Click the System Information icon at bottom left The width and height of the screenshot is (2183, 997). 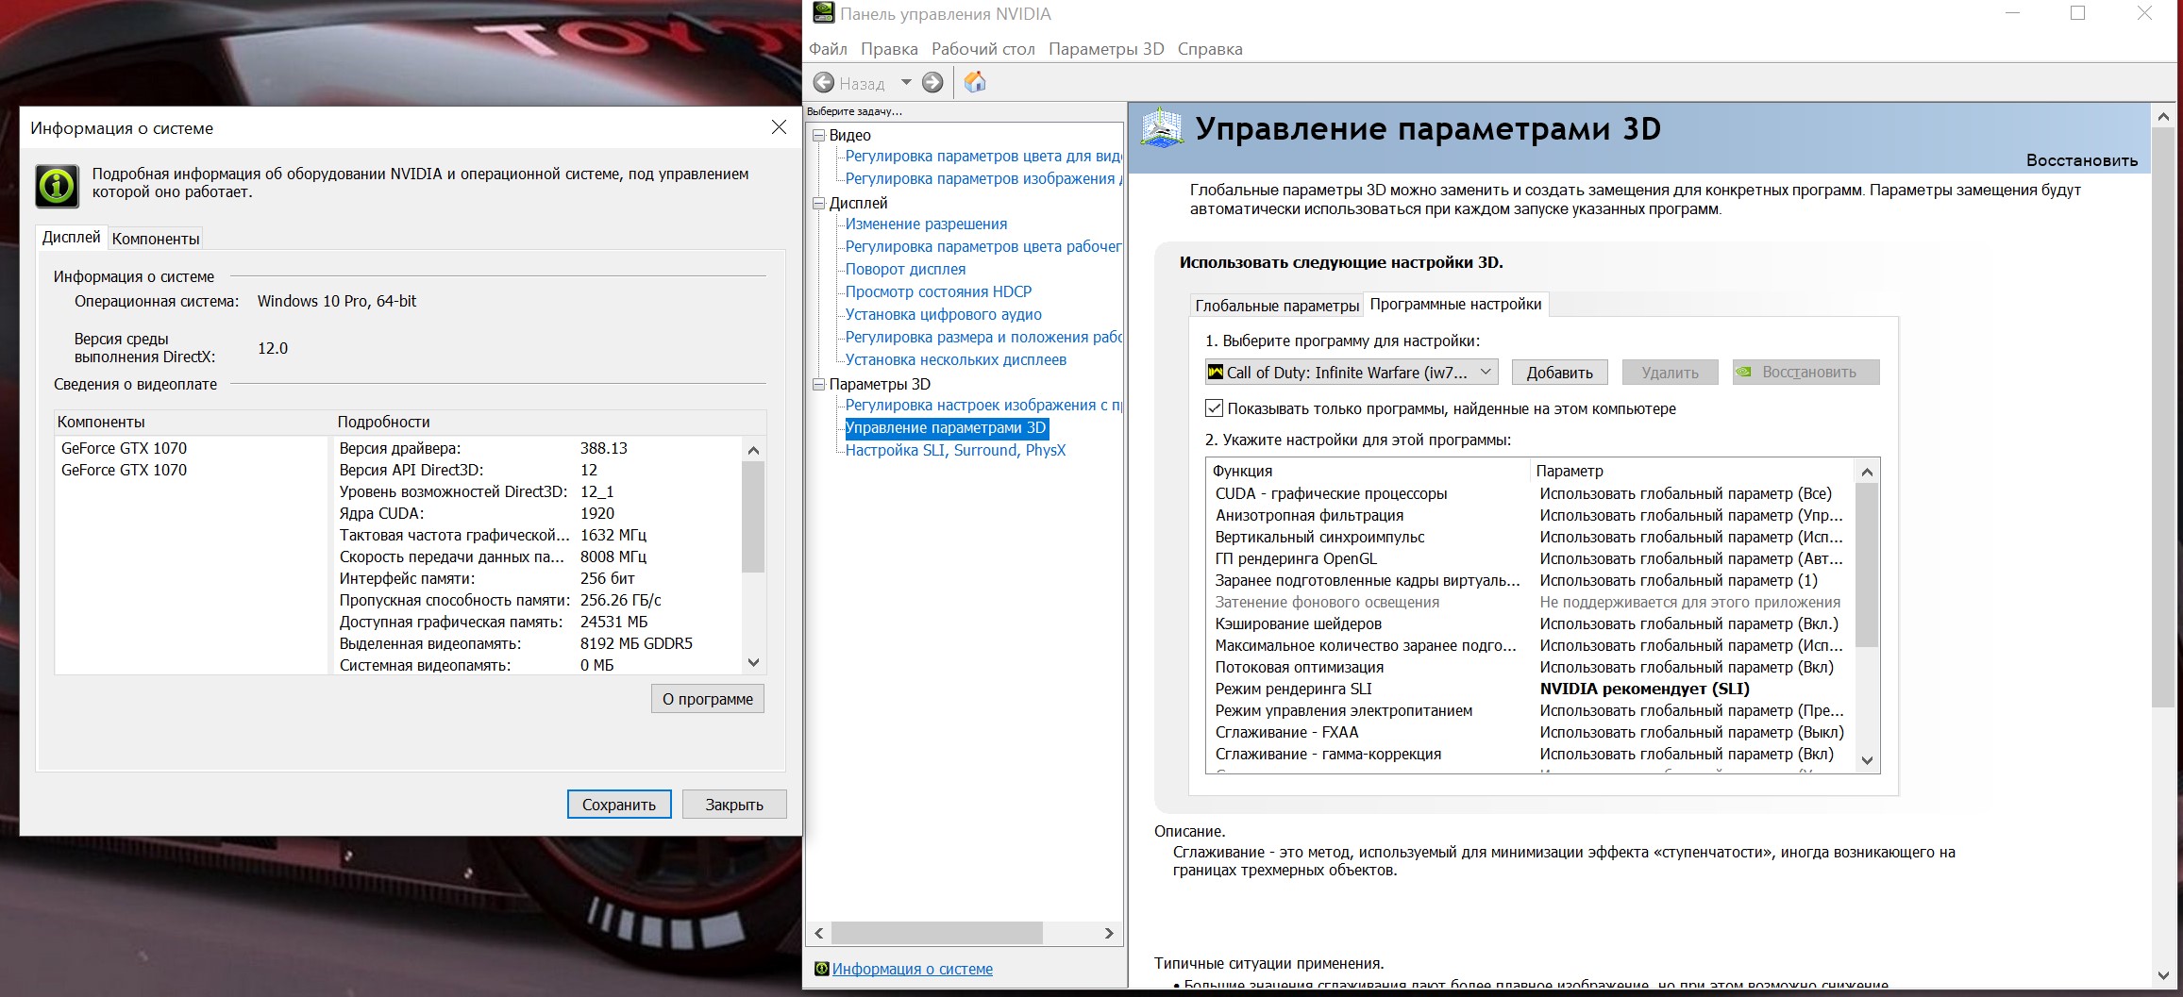(x=821, y=969)
